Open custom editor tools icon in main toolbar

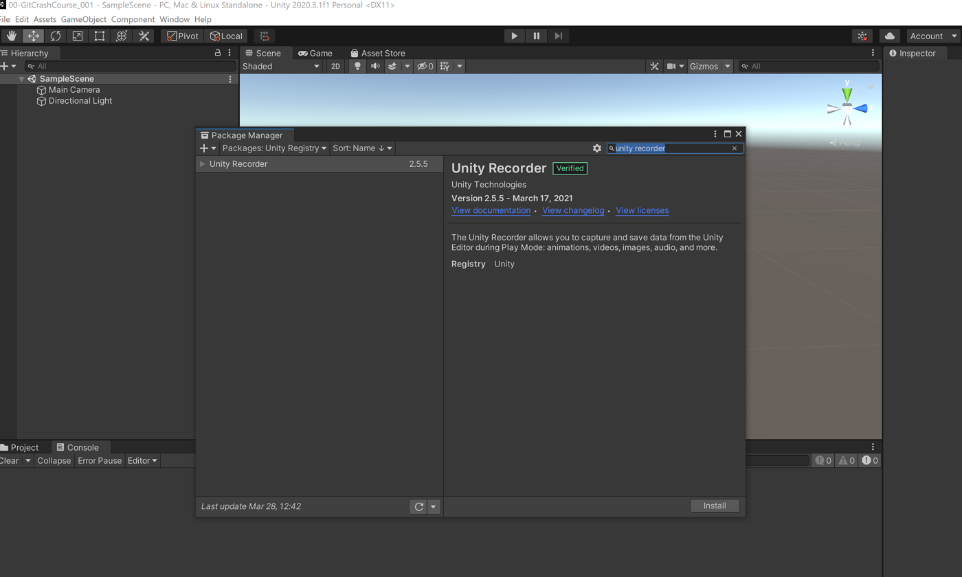(x=144, y=36)
